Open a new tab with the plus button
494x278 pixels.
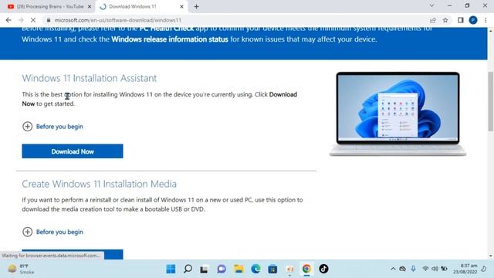coord(196,7)
